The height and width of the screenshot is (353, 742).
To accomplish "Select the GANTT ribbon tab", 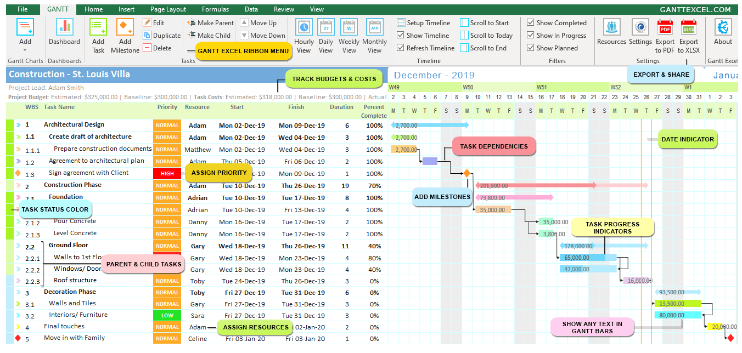I will click(x=58, y=9).
